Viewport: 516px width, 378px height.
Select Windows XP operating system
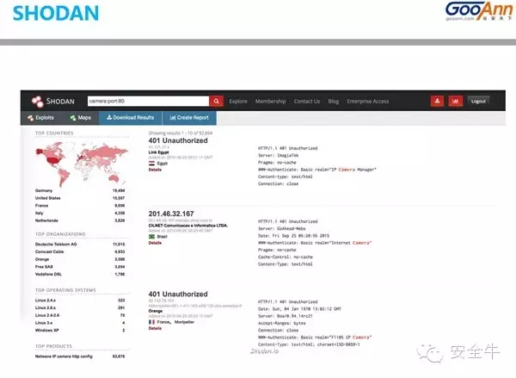click(x=80, y=331)
